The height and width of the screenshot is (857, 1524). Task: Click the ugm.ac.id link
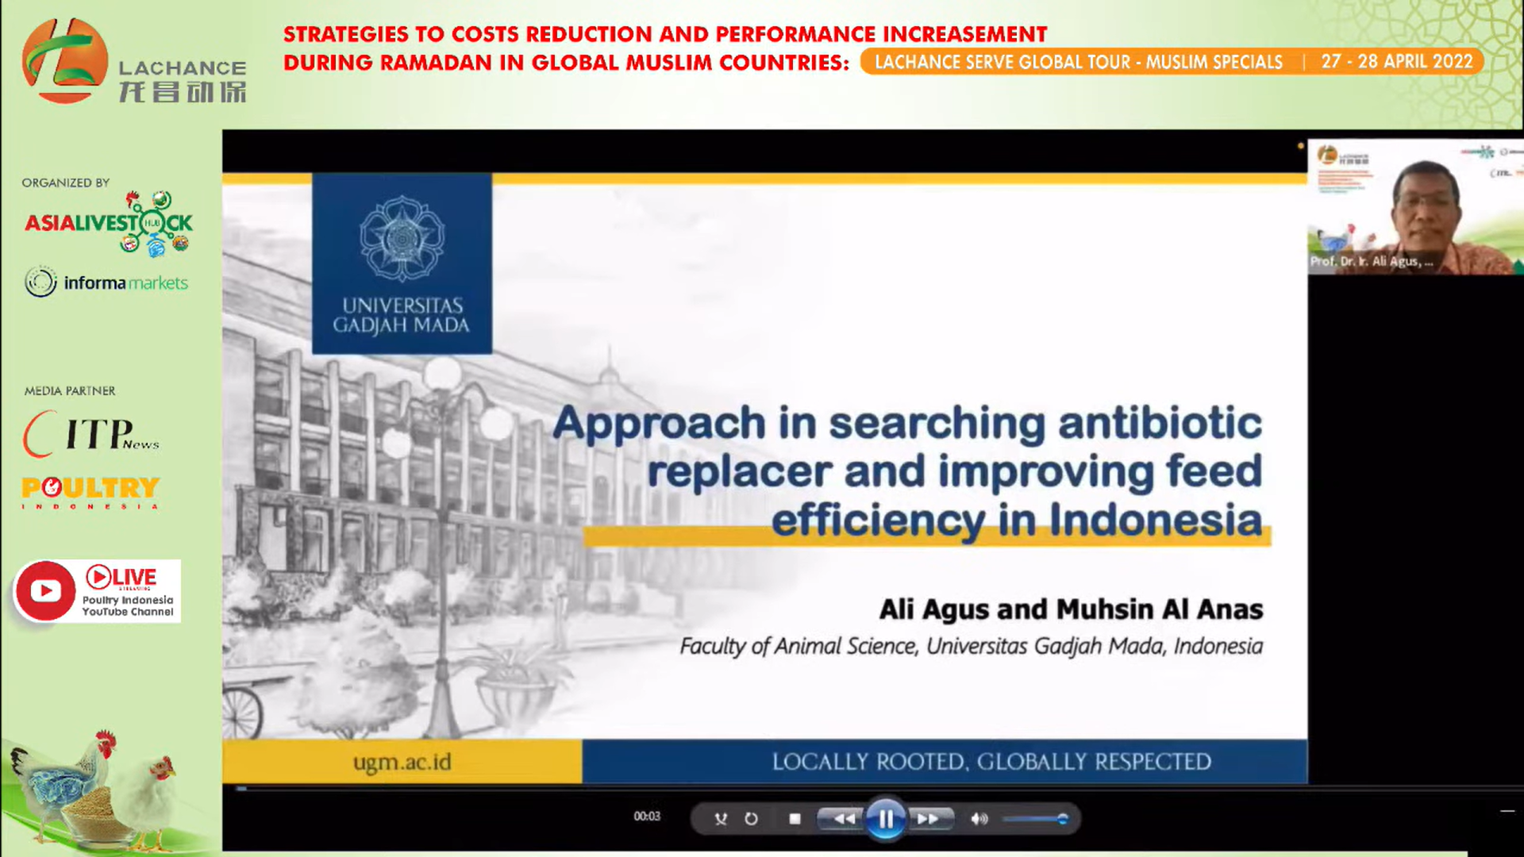(x=402, y=762)
